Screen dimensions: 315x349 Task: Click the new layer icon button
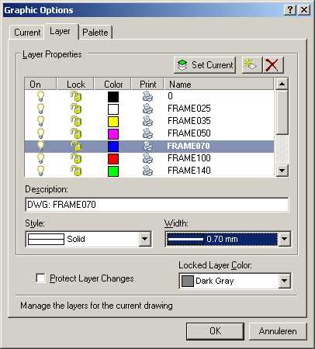[x=251, y=65]
